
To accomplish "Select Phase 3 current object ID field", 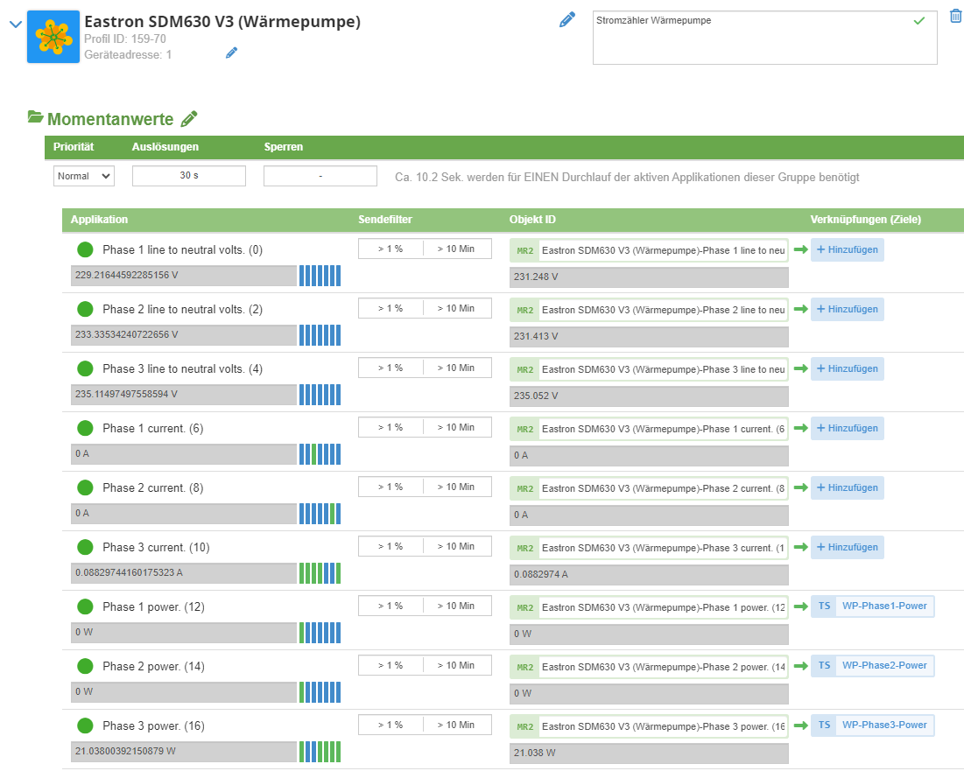I will pos(663,549).
